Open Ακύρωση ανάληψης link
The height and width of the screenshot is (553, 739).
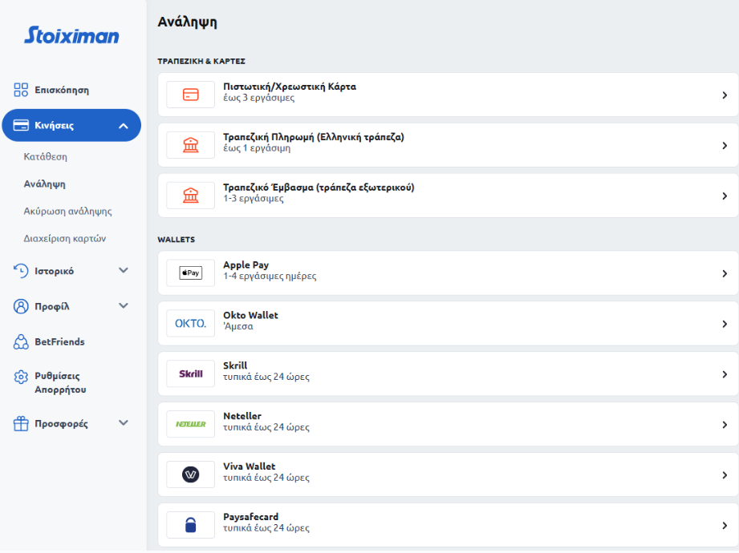click(x=67, y=211)
